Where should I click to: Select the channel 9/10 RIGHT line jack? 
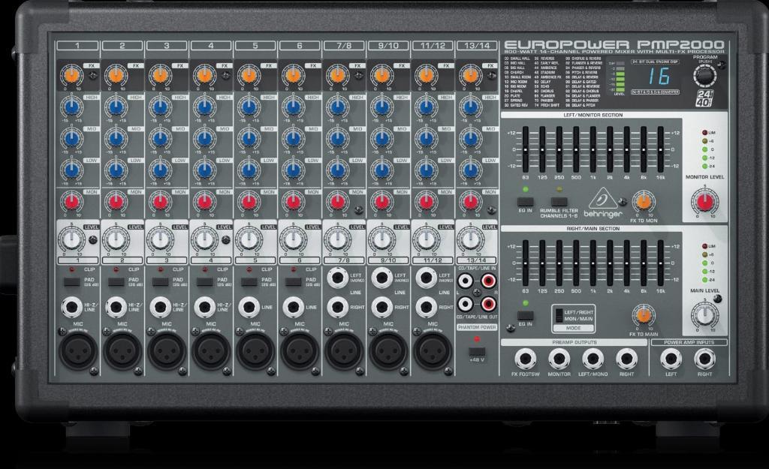381,307
